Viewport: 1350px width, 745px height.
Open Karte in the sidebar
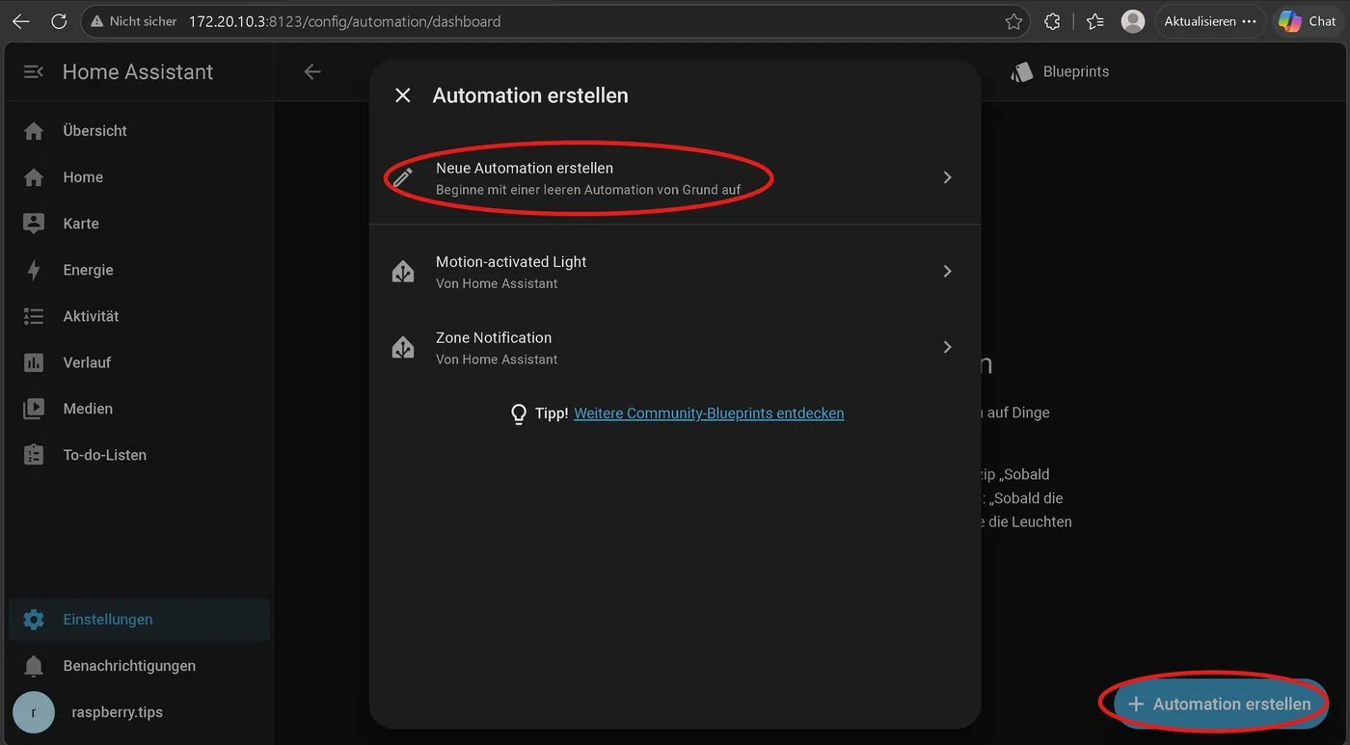pos(137,223)
